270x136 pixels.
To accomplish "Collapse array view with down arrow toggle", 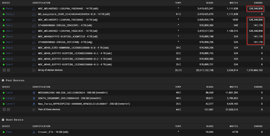I will pyautogui.click(x=4, y=70).
